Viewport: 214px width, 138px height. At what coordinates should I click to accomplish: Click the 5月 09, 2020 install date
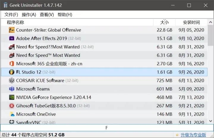tap(191, 89)
